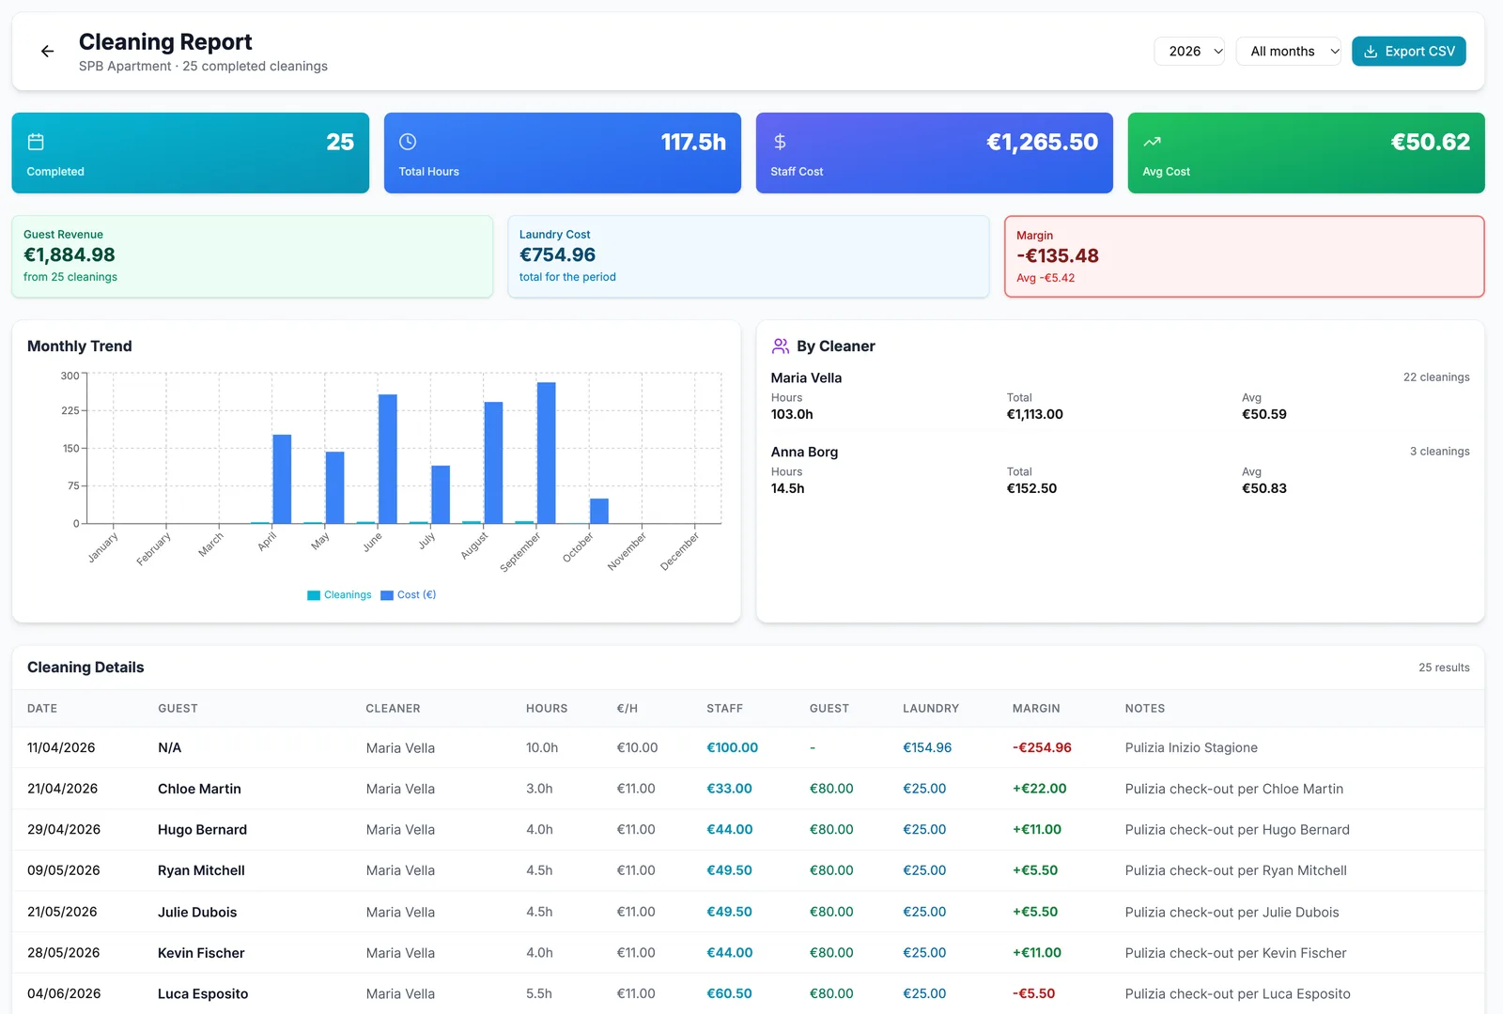Click the September cost bar
Screen dimensions: 1503x1014
[546, 453]
